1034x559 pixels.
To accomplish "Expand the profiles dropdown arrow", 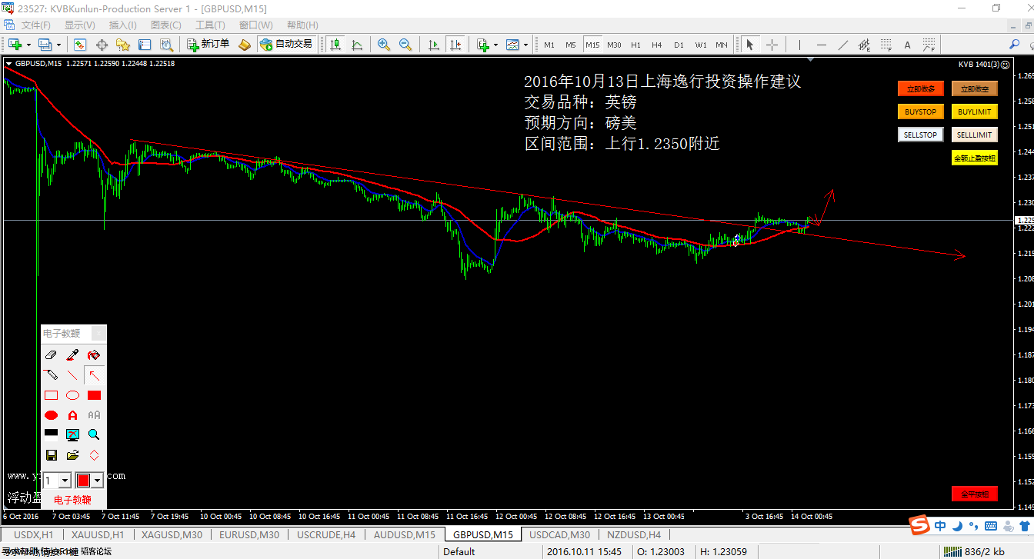I will (59, 45).
